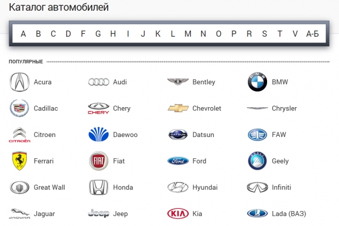
Task: Open the Lada (ВАЗ) text link
Action: [289, 214]
